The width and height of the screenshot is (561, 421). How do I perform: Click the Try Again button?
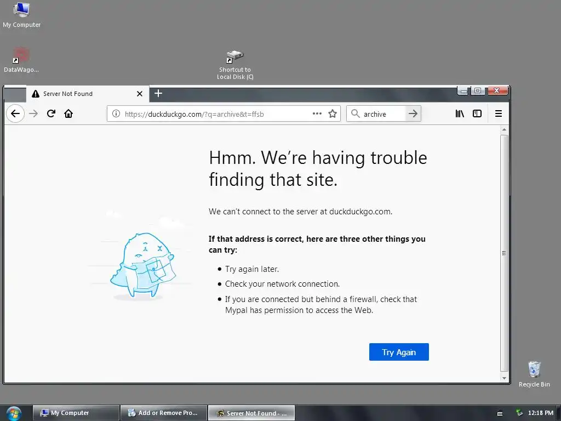click(399, 352)
